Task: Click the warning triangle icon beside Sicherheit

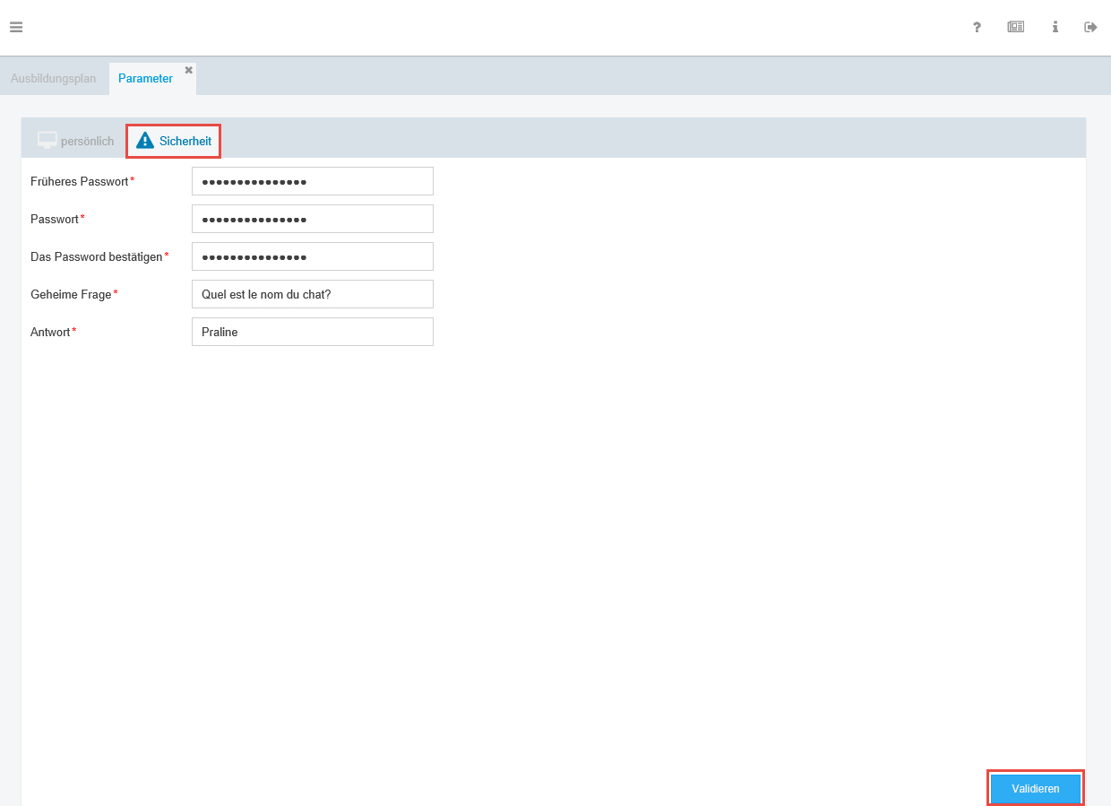Action: (145, 141)
